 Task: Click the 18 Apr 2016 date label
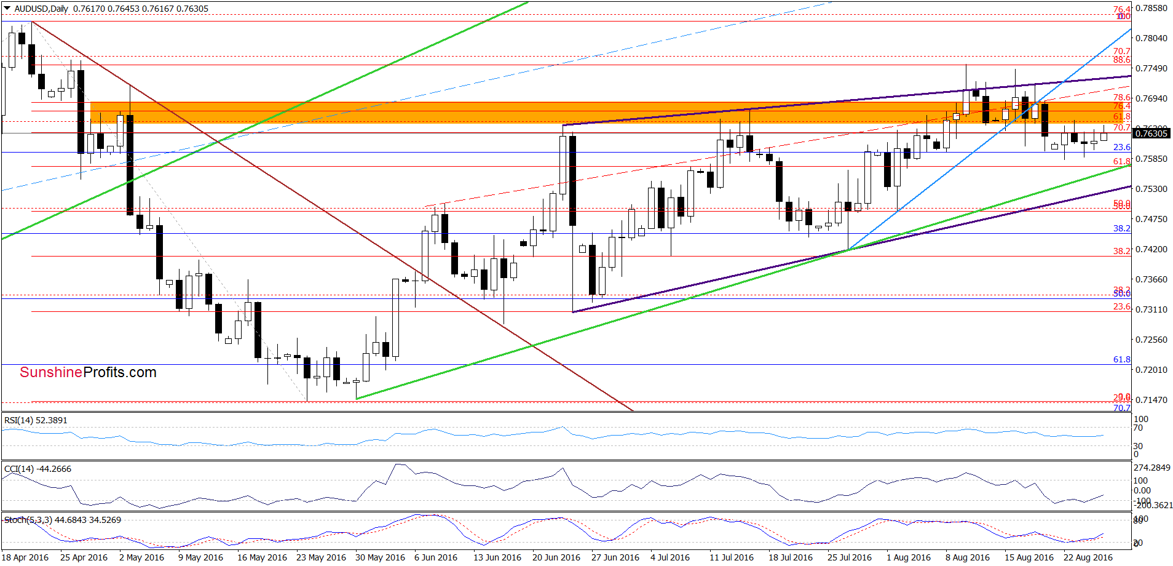tap(25, 557)
